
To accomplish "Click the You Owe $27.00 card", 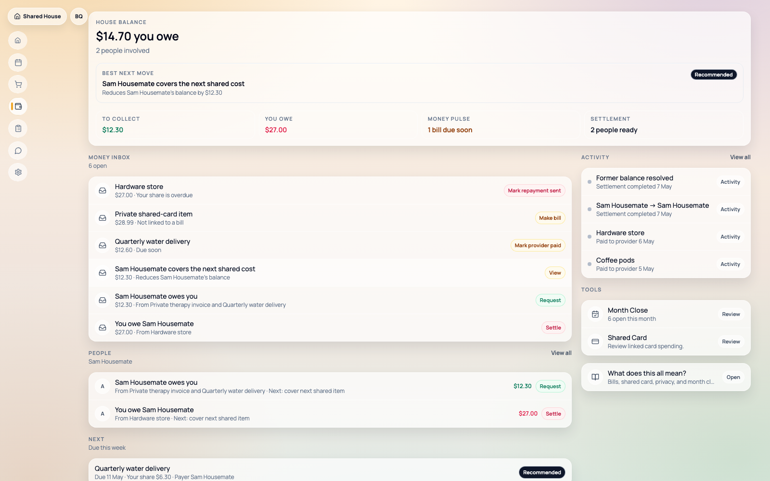I will pos(339,125).
